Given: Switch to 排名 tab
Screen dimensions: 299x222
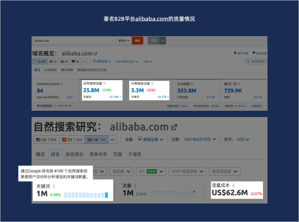Looking at the screenshot, I should click(55, 154).
